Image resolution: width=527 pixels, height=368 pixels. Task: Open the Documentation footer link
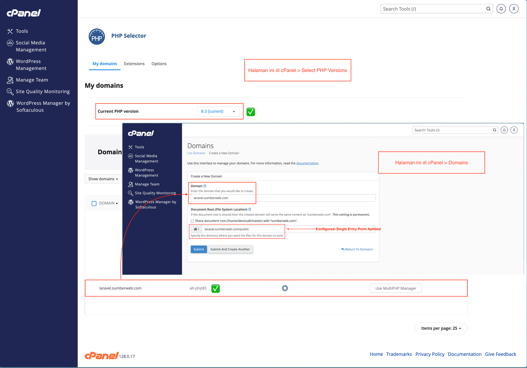464,354
